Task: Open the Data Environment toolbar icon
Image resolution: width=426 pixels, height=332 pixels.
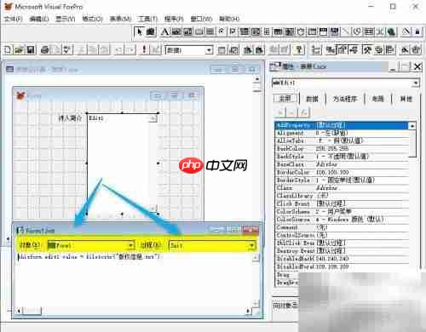Action: (x=331, y=50)
